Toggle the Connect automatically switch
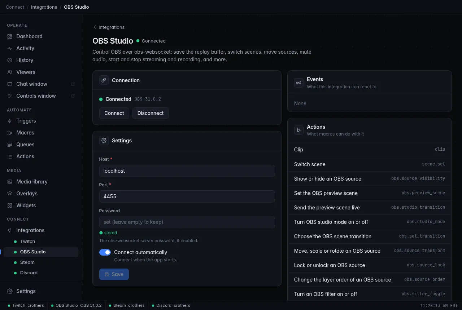This screenshot has height=310, width=462. click(x=105, y=252)
